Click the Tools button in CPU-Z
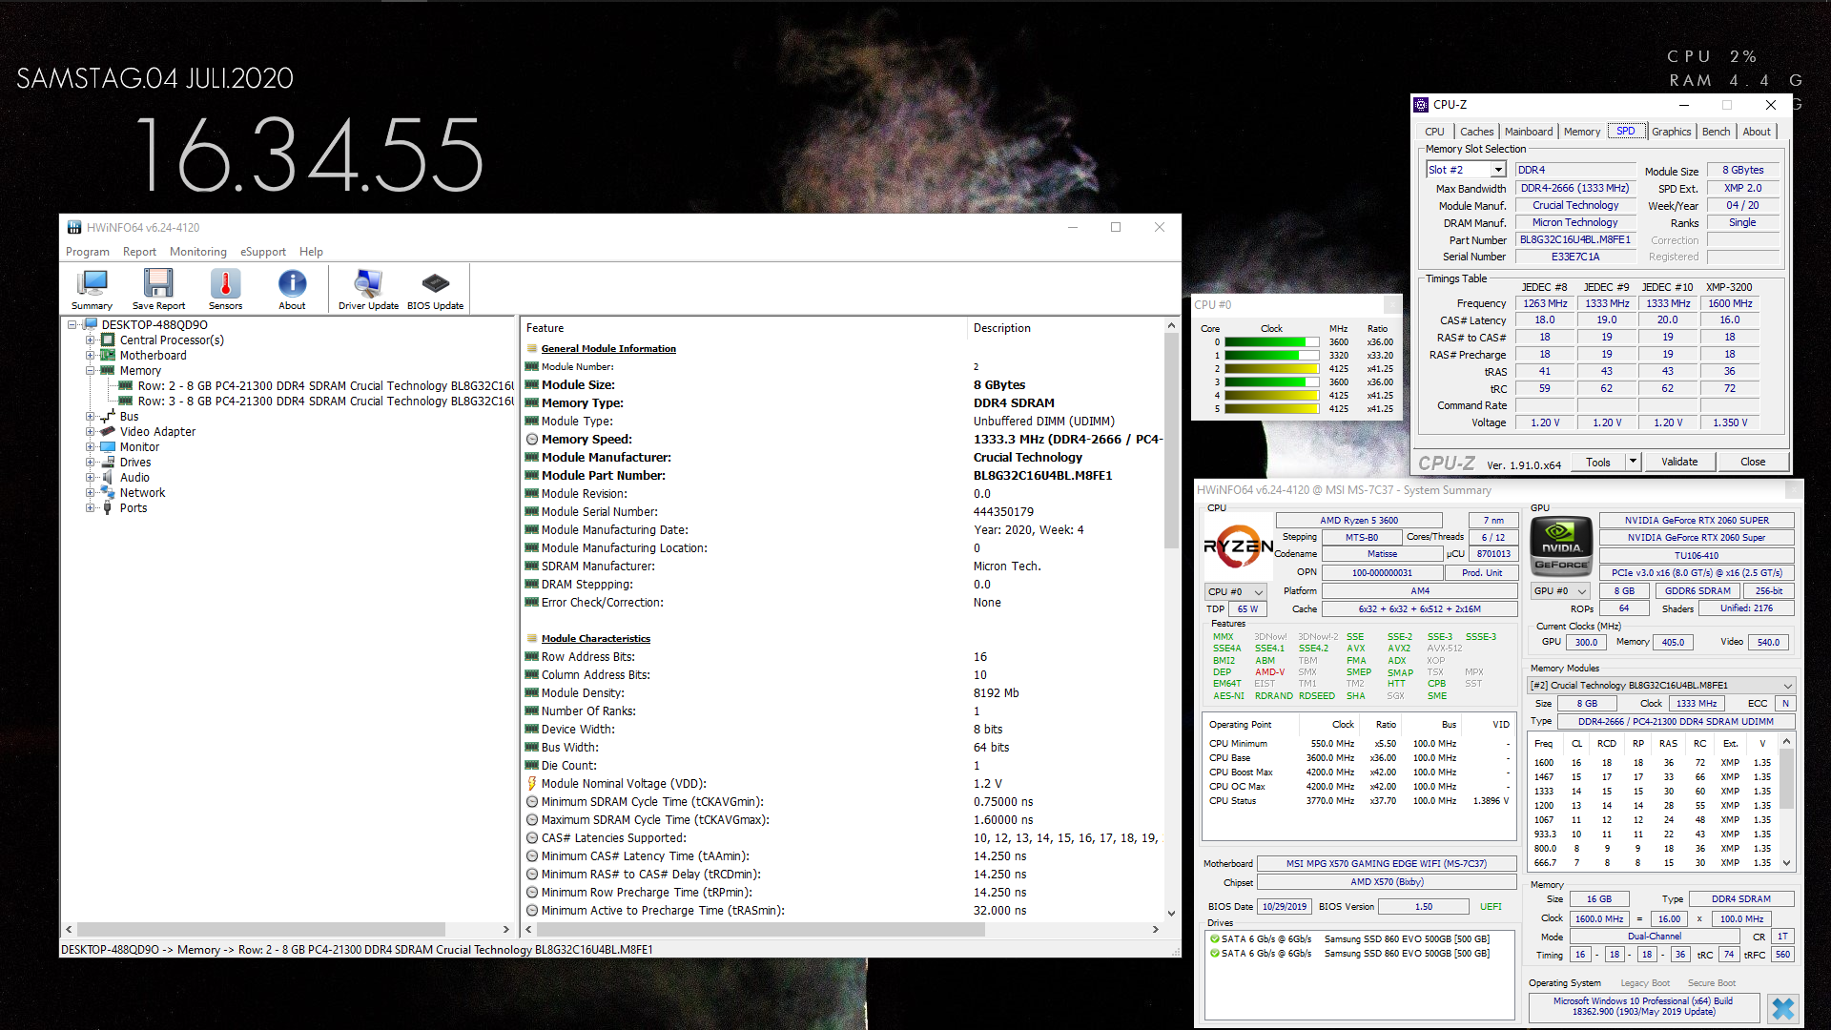This screenshot has height=1030, width=1831. pyautogui.click(x=1598, y=462)
